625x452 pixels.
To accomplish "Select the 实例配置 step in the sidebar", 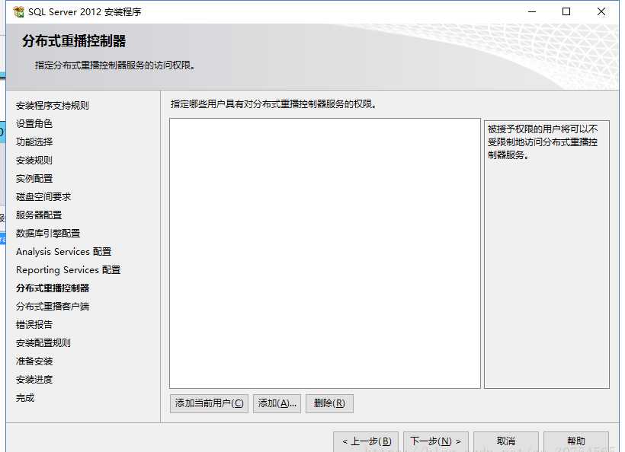I will tap(34, 179).
